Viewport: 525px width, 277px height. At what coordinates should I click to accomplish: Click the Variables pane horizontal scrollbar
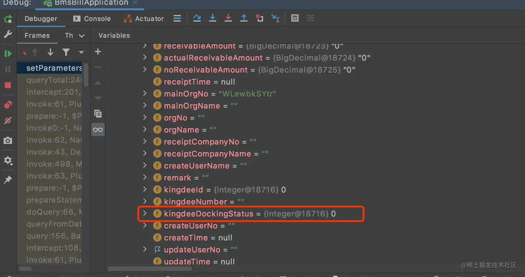150,269
